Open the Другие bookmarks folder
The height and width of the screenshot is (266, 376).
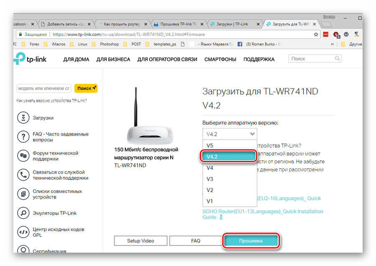click(x=351, y=44)
